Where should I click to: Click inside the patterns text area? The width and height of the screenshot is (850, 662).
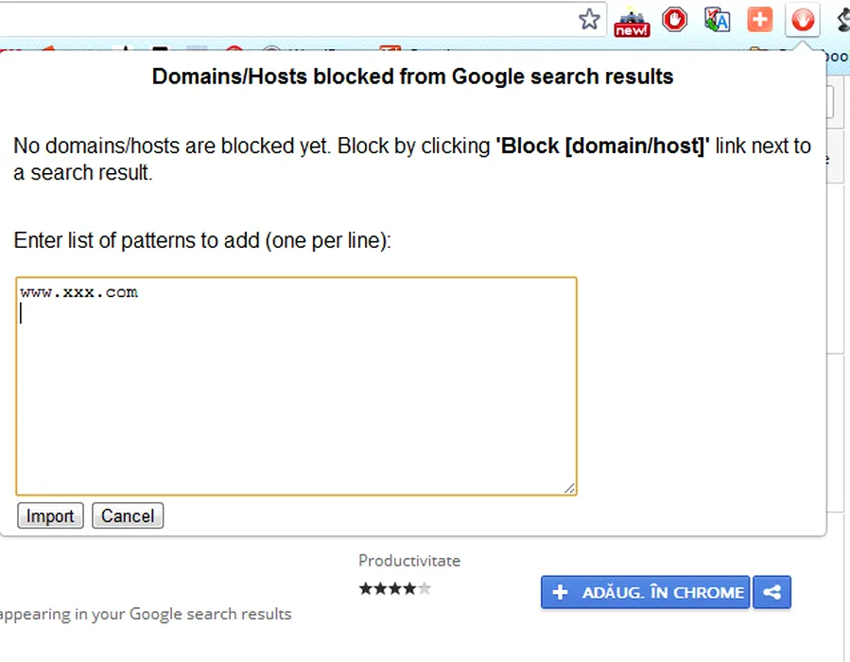(x=296, y=397)
